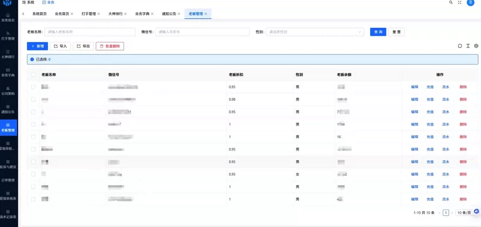The height and width of the screenshot is (227, 481).
Task: Open the 业务 top menu
Action: tap(49, 2)
